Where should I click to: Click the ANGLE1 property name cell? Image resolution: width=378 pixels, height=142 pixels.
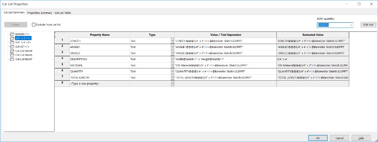tap(100, 47)
